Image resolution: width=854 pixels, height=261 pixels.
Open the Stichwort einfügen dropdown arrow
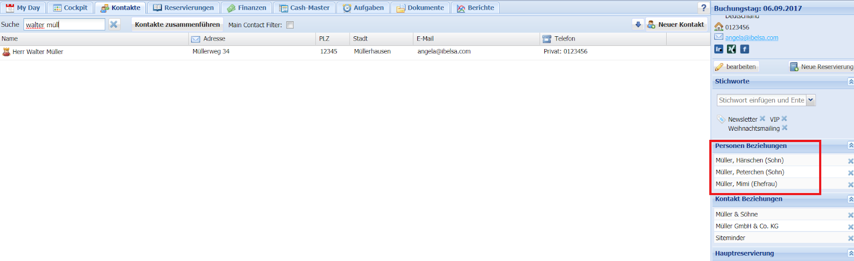point(811,100)
